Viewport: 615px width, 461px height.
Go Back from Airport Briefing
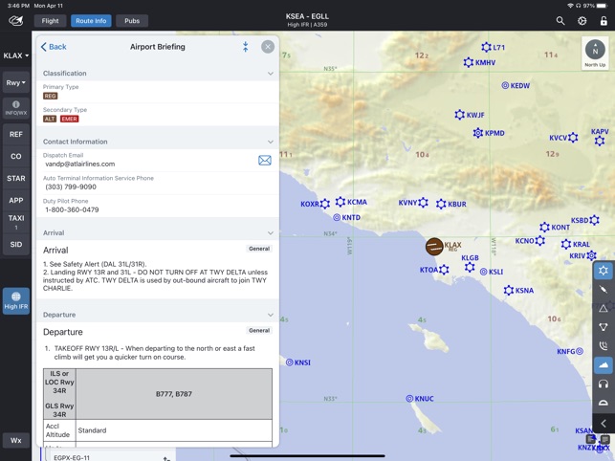54,47
